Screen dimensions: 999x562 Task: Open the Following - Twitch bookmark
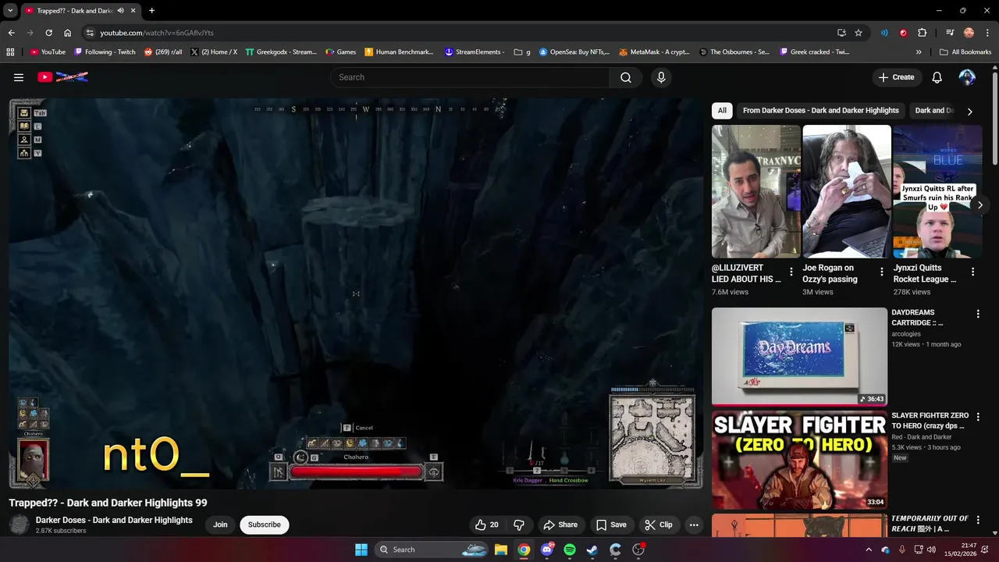pos(105,52)
